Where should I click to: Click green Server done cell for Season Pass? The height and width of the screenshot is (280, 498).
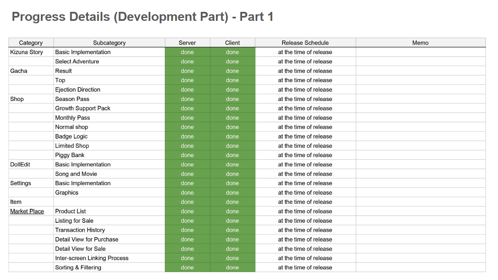coord(187,99)
